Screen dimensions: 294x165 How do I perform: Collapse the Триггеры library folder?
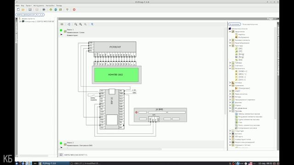230,46
